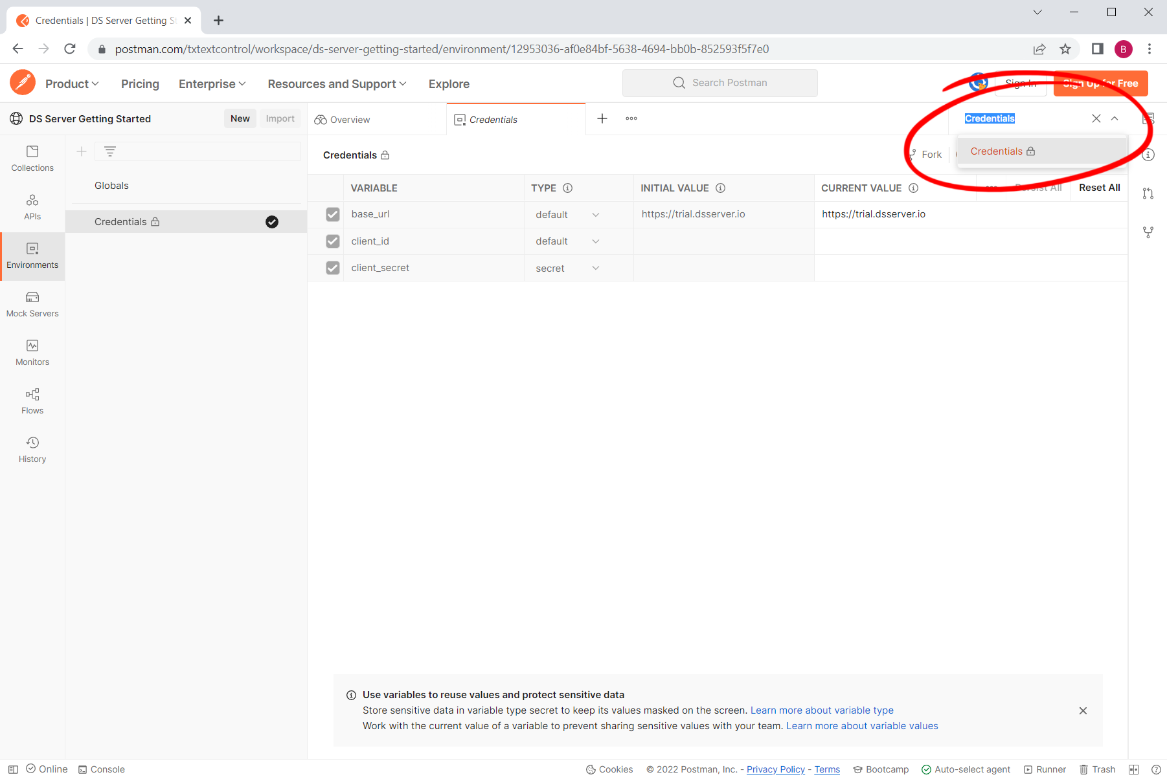Open Cookies from status bar

[x=609, y=769]
